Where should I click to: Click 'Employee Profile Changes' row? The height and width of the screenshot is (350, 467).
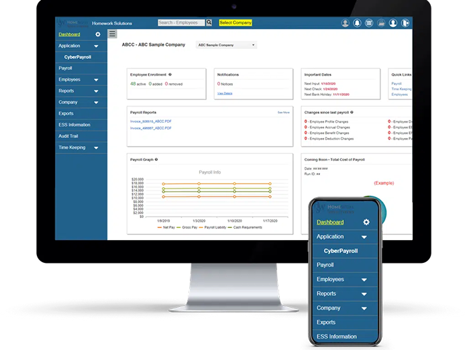tap(326, 121)
